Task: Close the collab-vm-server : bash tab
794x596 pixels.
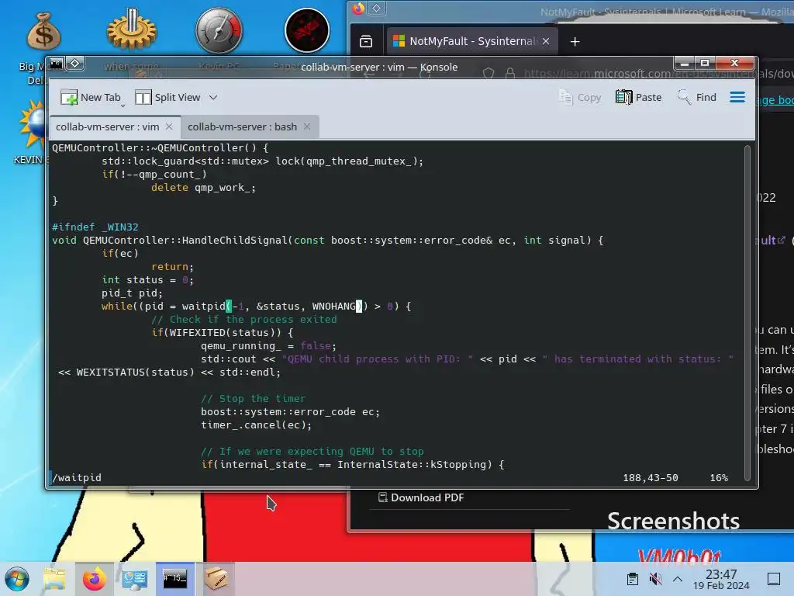Action: pos(307,126)
